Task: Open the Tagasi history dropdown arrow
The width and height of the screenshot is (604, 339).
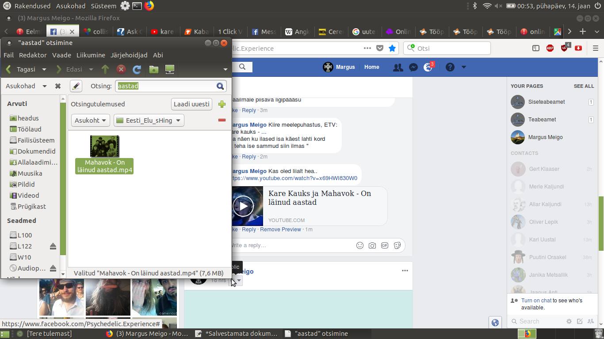Action: (x=44, y=69)
